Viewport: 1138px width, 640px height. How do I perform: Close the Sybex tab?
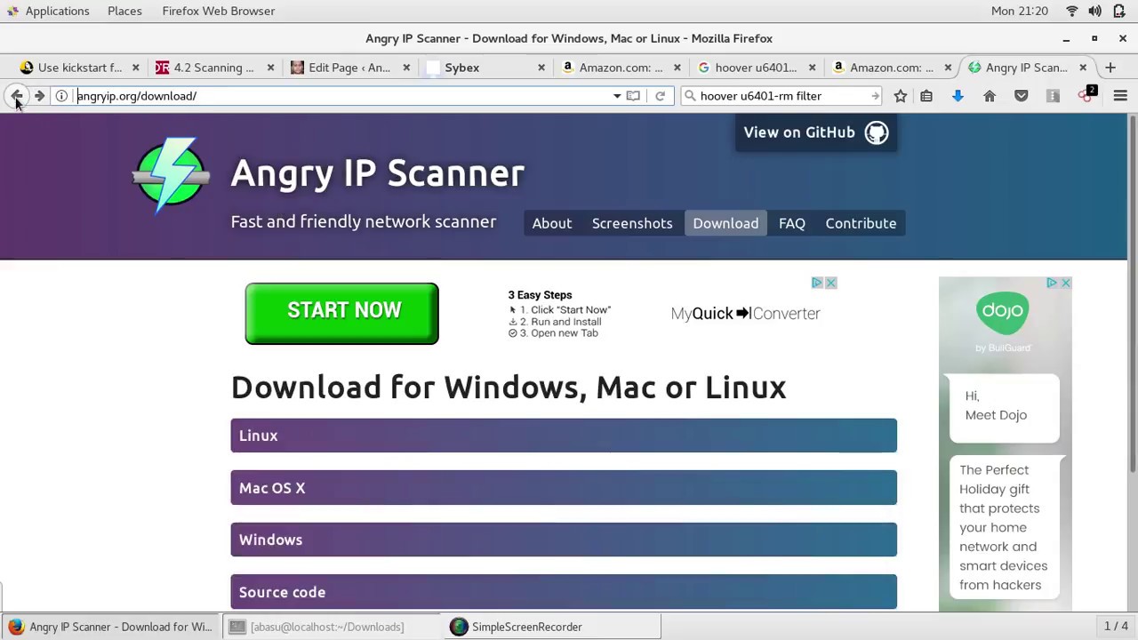[x=541, y=68]
